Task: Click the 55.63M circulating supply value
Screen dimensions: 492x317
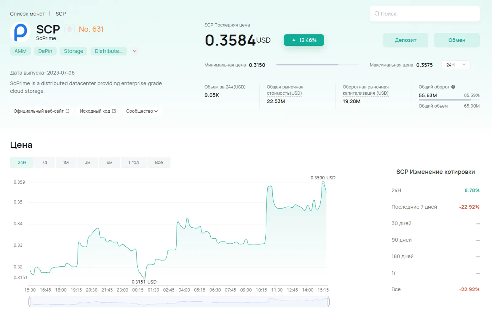Action: (x=428, y=96)
